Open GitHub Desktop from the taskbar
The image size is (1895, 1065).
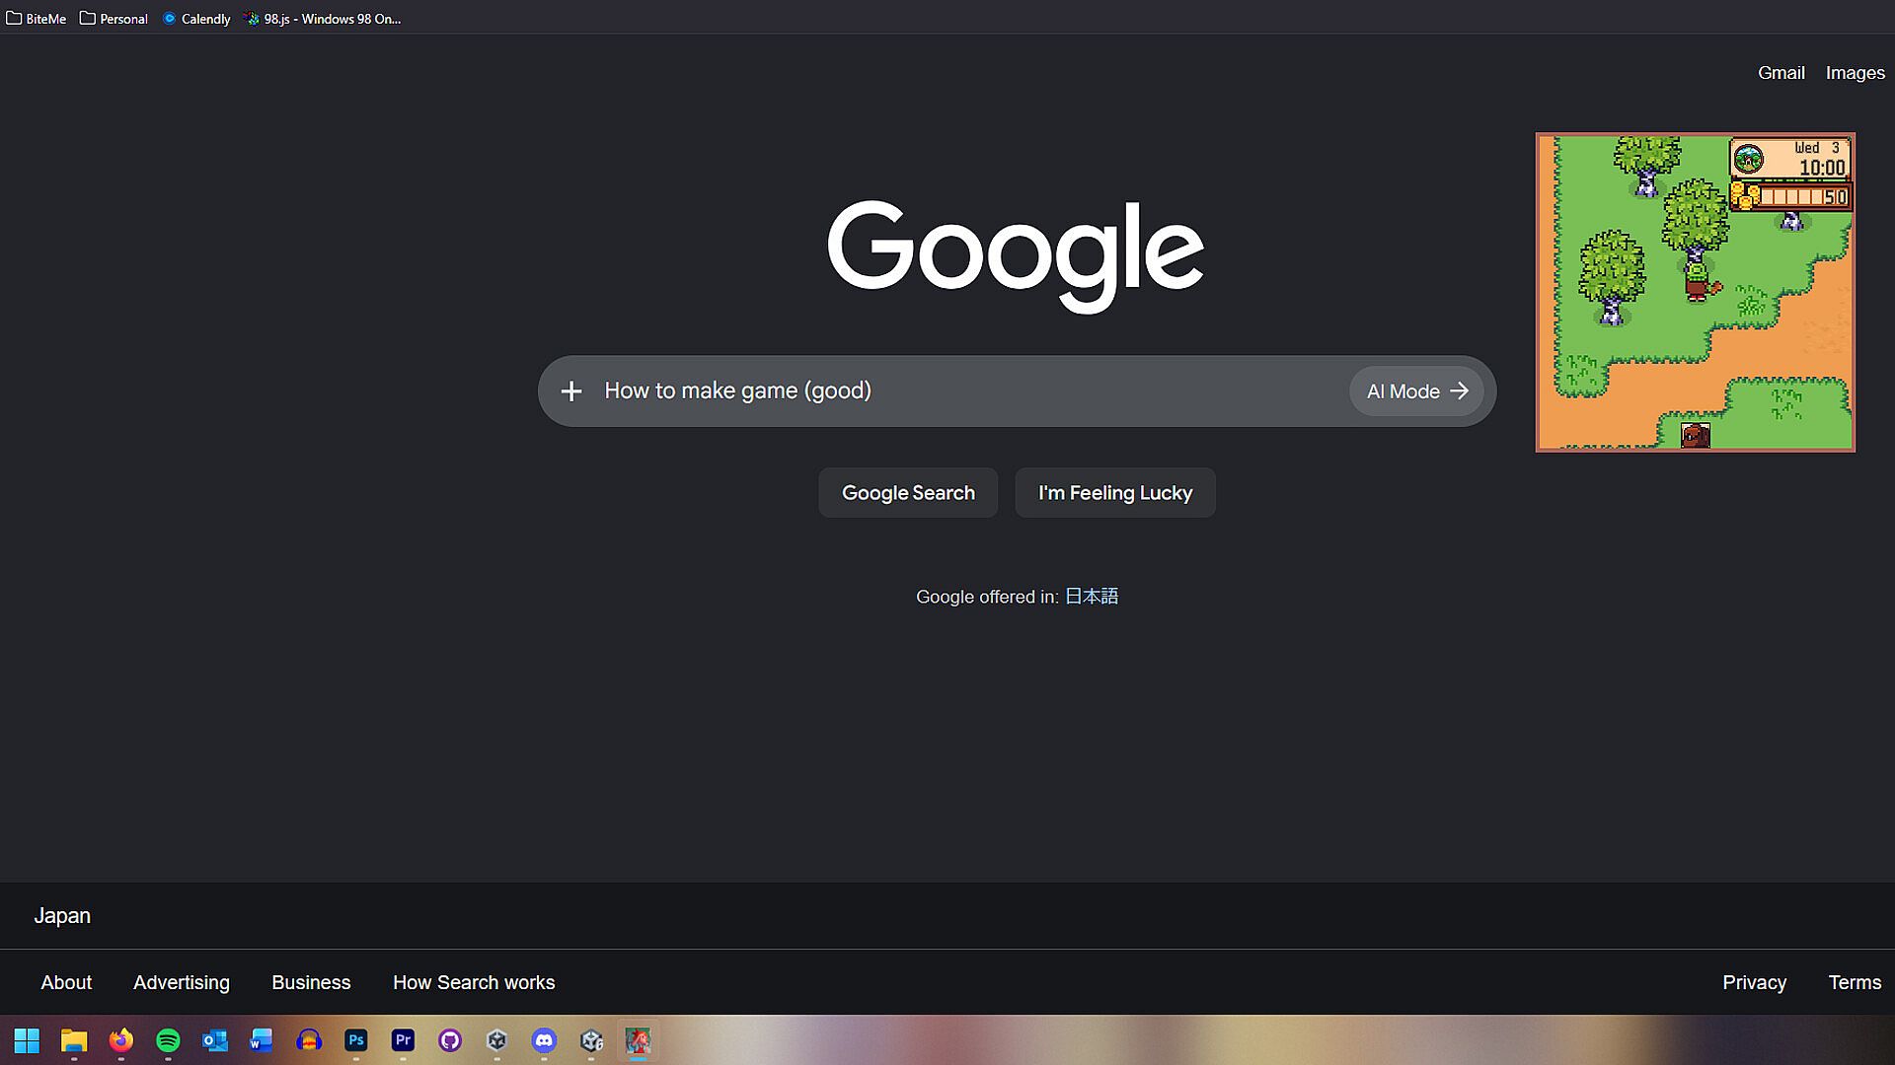pos(450,1040)
